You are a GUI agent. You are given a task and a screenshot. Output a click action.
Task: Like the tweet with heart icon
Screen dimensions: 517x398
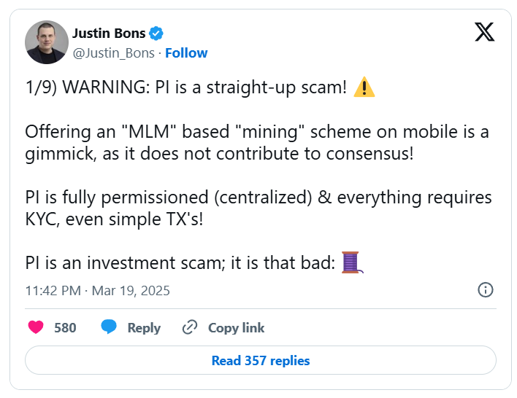click(x=36, y=327)
